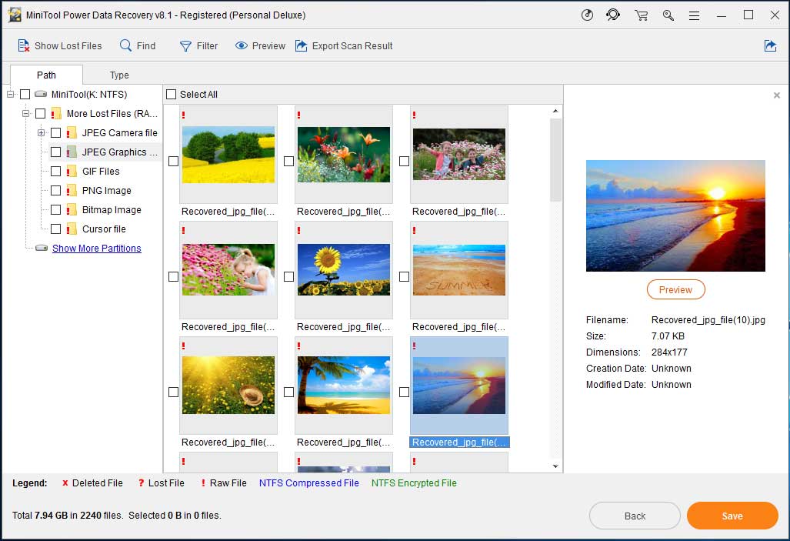790x541 pixels.
Task: Expand the JPEG Camera file node
Action: (x=41, y=133)
